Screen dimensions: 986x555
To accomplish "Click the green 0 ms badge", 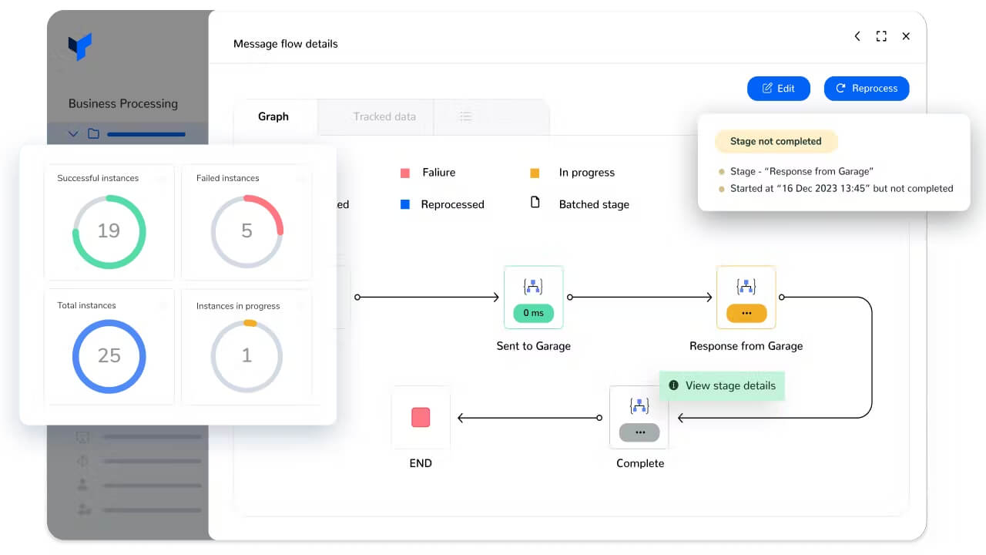I will (533, 313).
